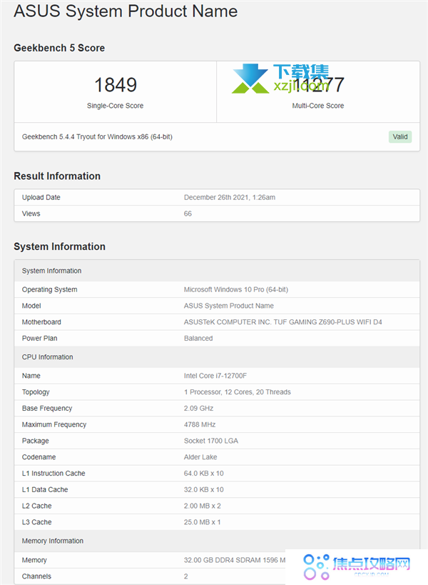Click the Operating System label
Screen dimensions: 428x585
(49, 289)
